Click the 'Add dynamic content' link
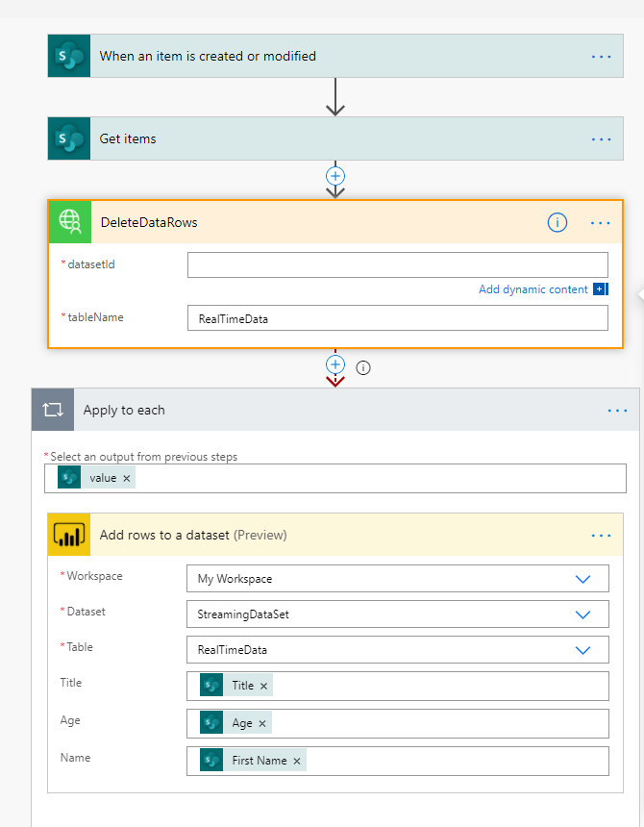This screenshot has width=644, height=827. (533, 289)
